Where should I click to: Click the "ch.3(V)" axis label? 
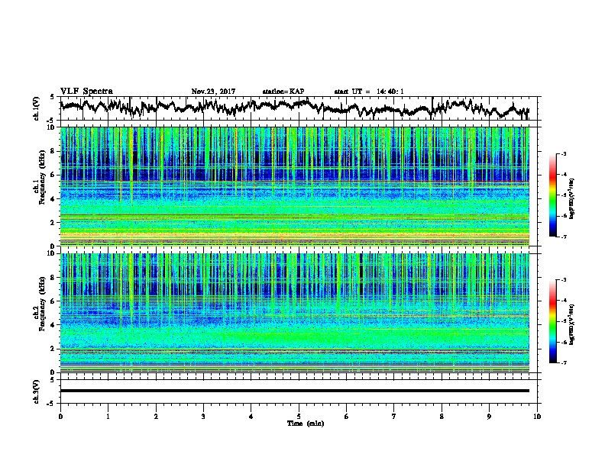[37, 391]
